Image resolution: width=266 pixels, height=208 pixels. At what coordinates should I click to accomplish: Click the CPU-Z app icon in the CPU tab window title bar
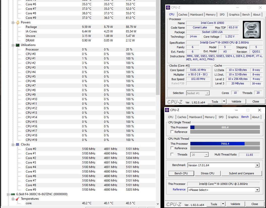point(168,8)
